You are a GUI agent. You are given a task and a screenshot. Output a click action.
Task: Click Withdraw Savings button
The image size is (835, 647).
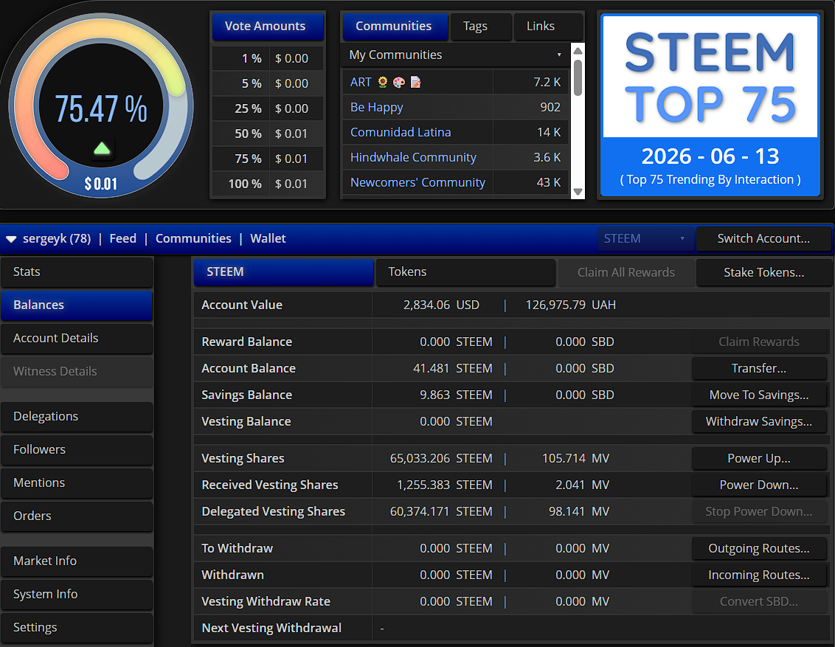coord(759,422)
